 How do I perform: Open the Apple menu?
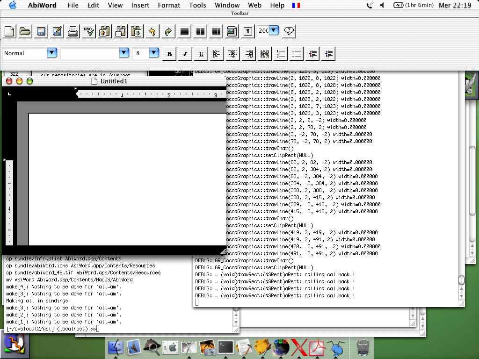tap(13, 5)
